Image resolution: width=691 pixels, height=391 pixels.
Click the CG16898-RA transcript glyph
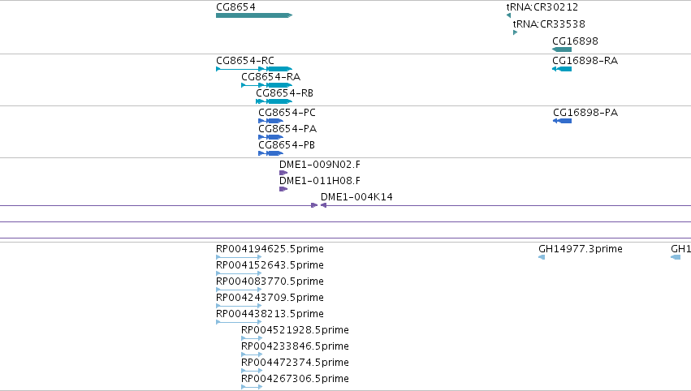pyautogui.click(x=562, y=69)
